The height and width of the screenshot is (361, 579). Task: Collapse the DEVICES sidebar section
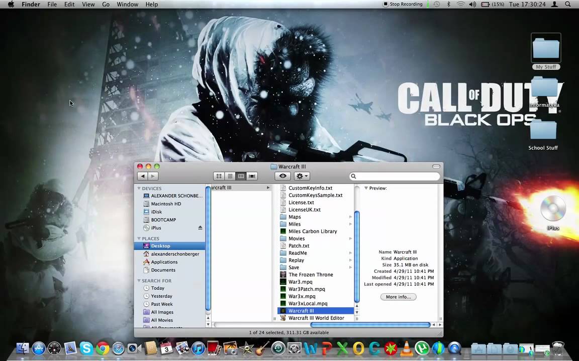139,188
